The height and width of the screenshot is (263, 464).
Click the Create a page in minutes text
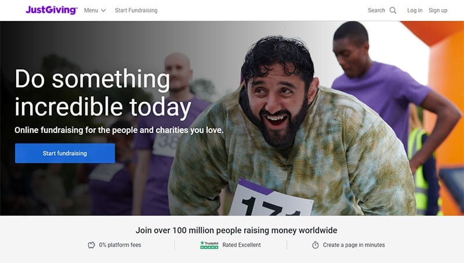point(354,245)
